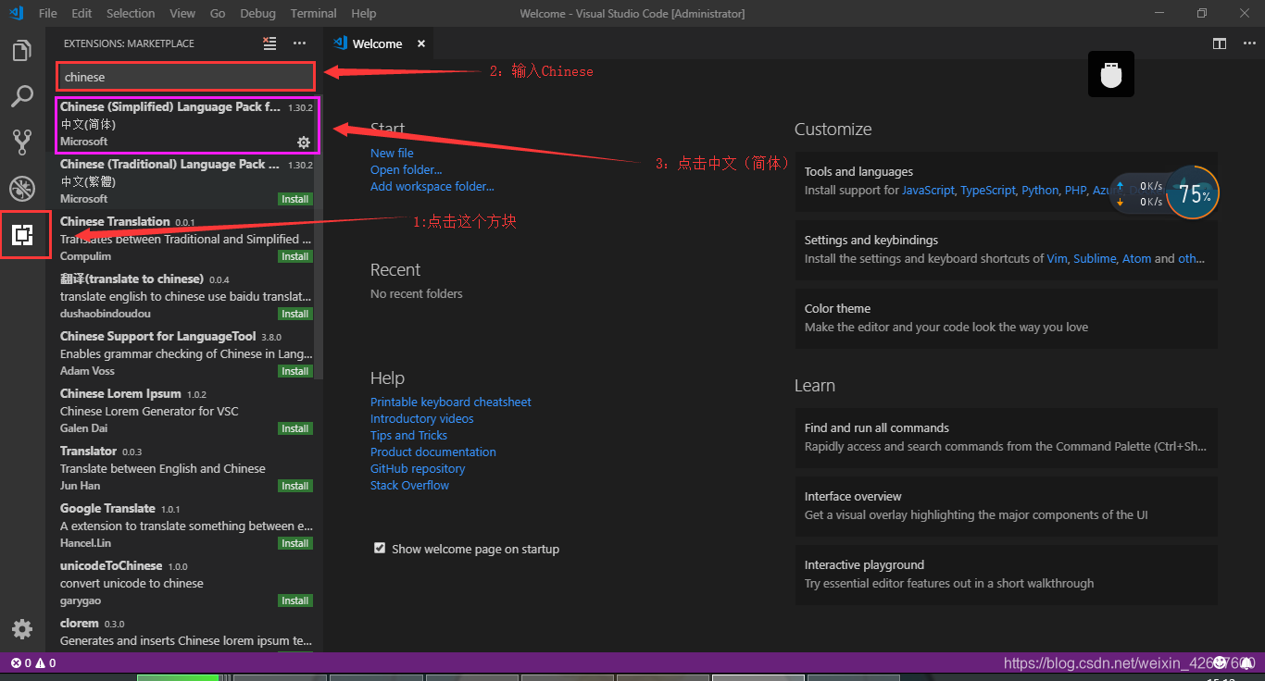Open Tips and Tricks link
The image size is (1265, 681).
pos(408,435)
